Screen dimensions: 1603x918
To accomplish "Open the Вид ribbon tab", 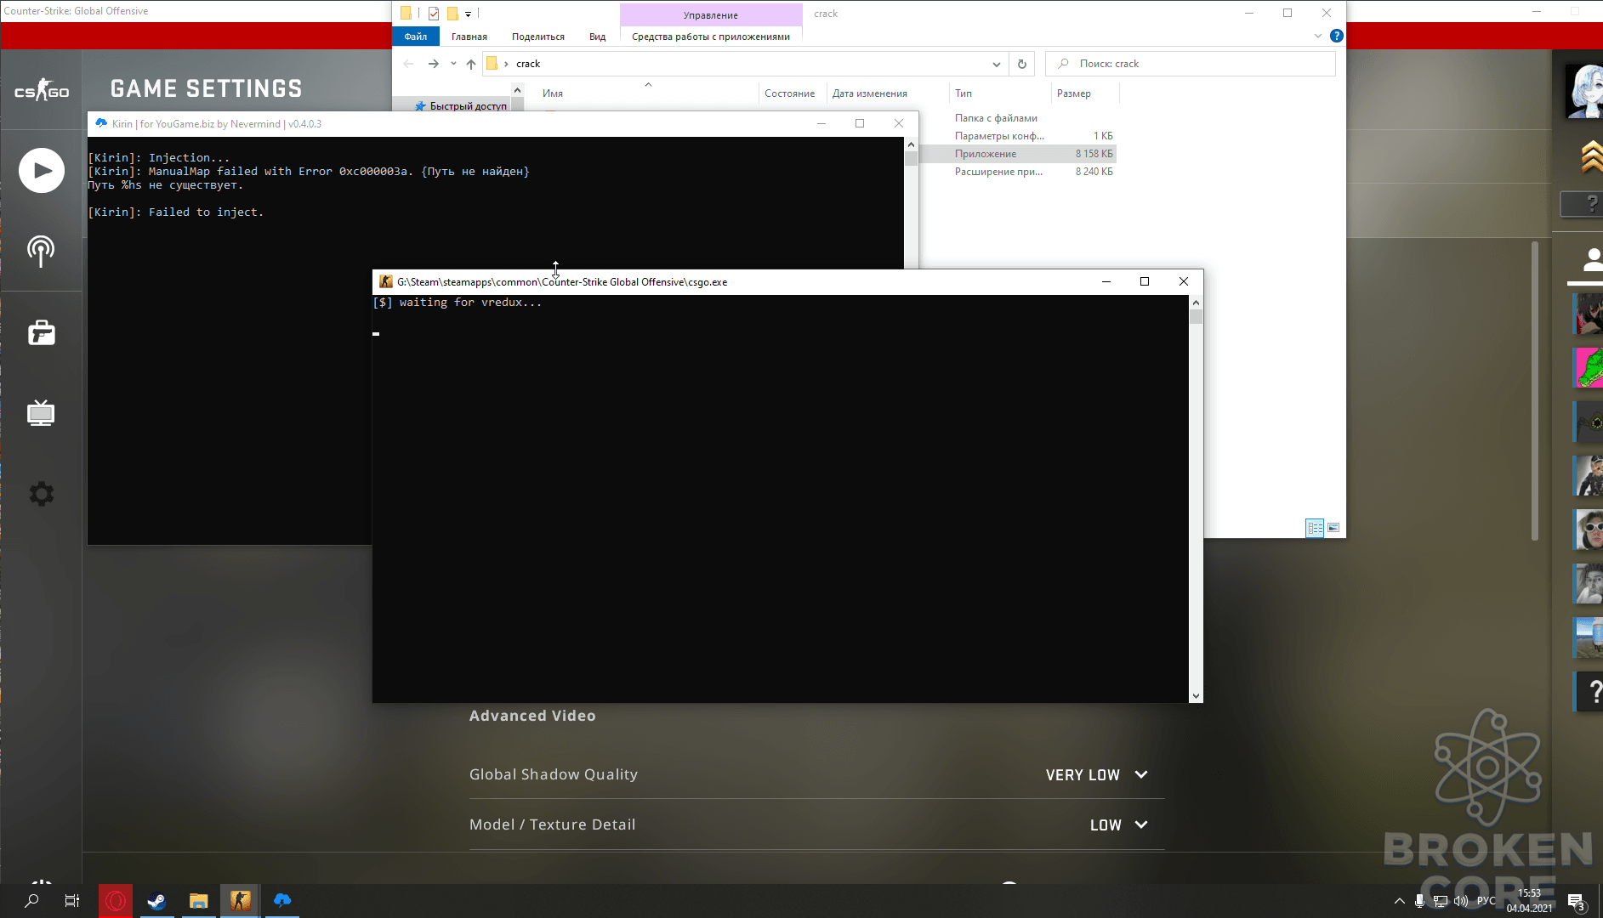I will pos(598,37).
